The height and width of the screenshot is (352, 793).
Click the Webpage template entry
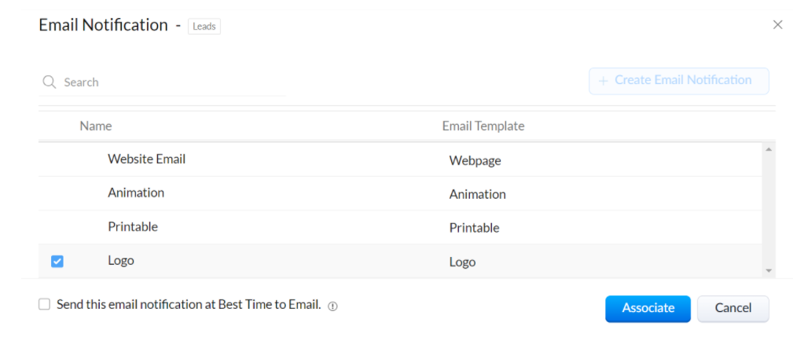(475, 161)
